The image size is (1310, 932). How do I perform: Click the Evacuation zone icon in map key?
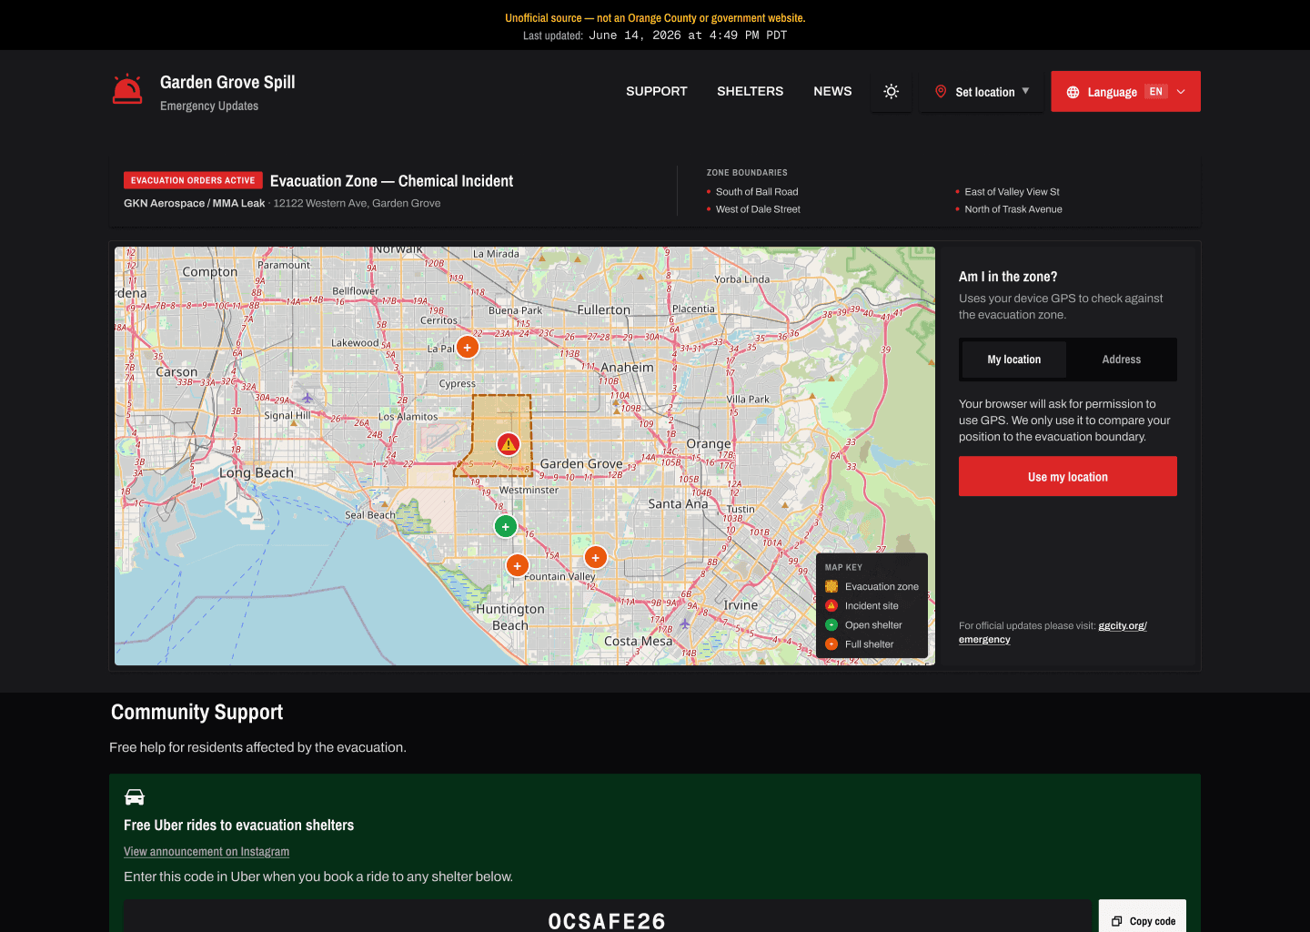pos(831,586)
